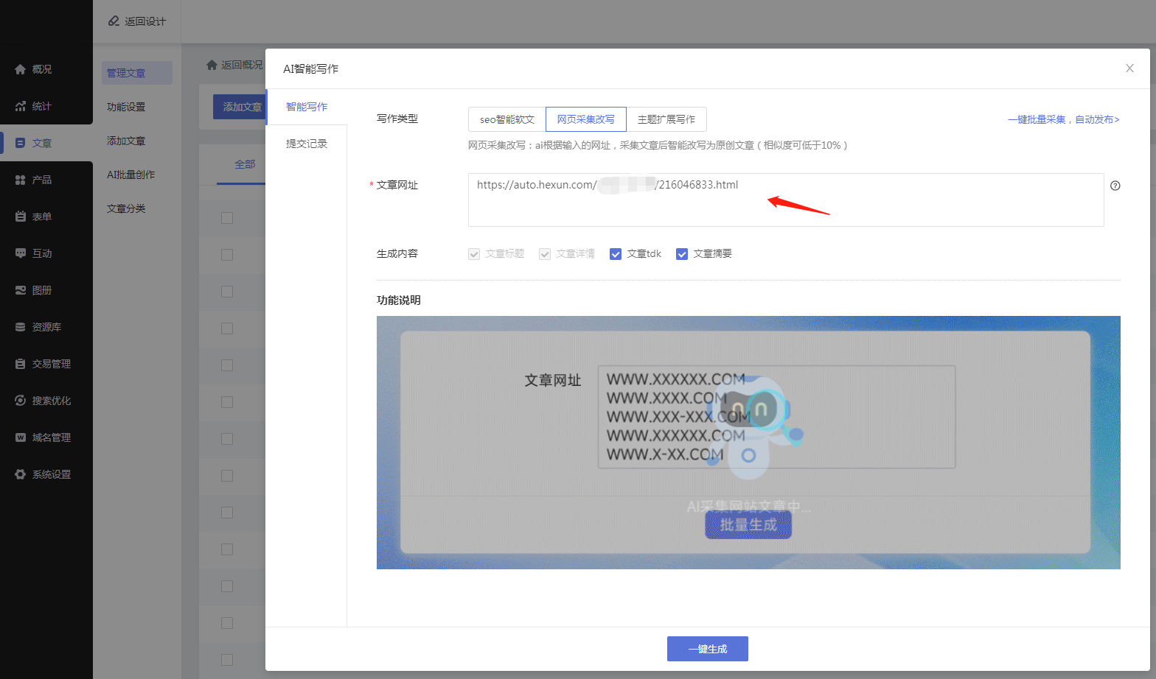
Task: Close the AI智能写作 dialog
Action: 1129,68
